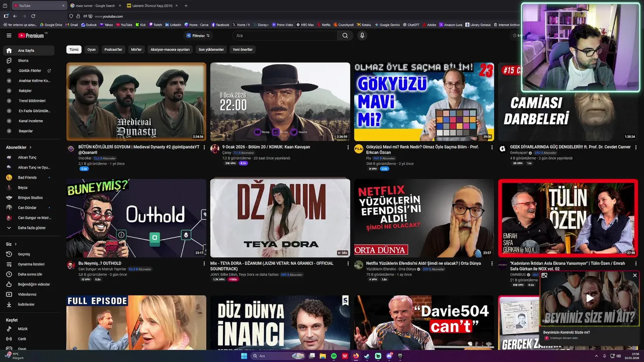Open Kanal İnceleme sidebar item
Viewport: 644px width, 362px height.
point(29,121)
